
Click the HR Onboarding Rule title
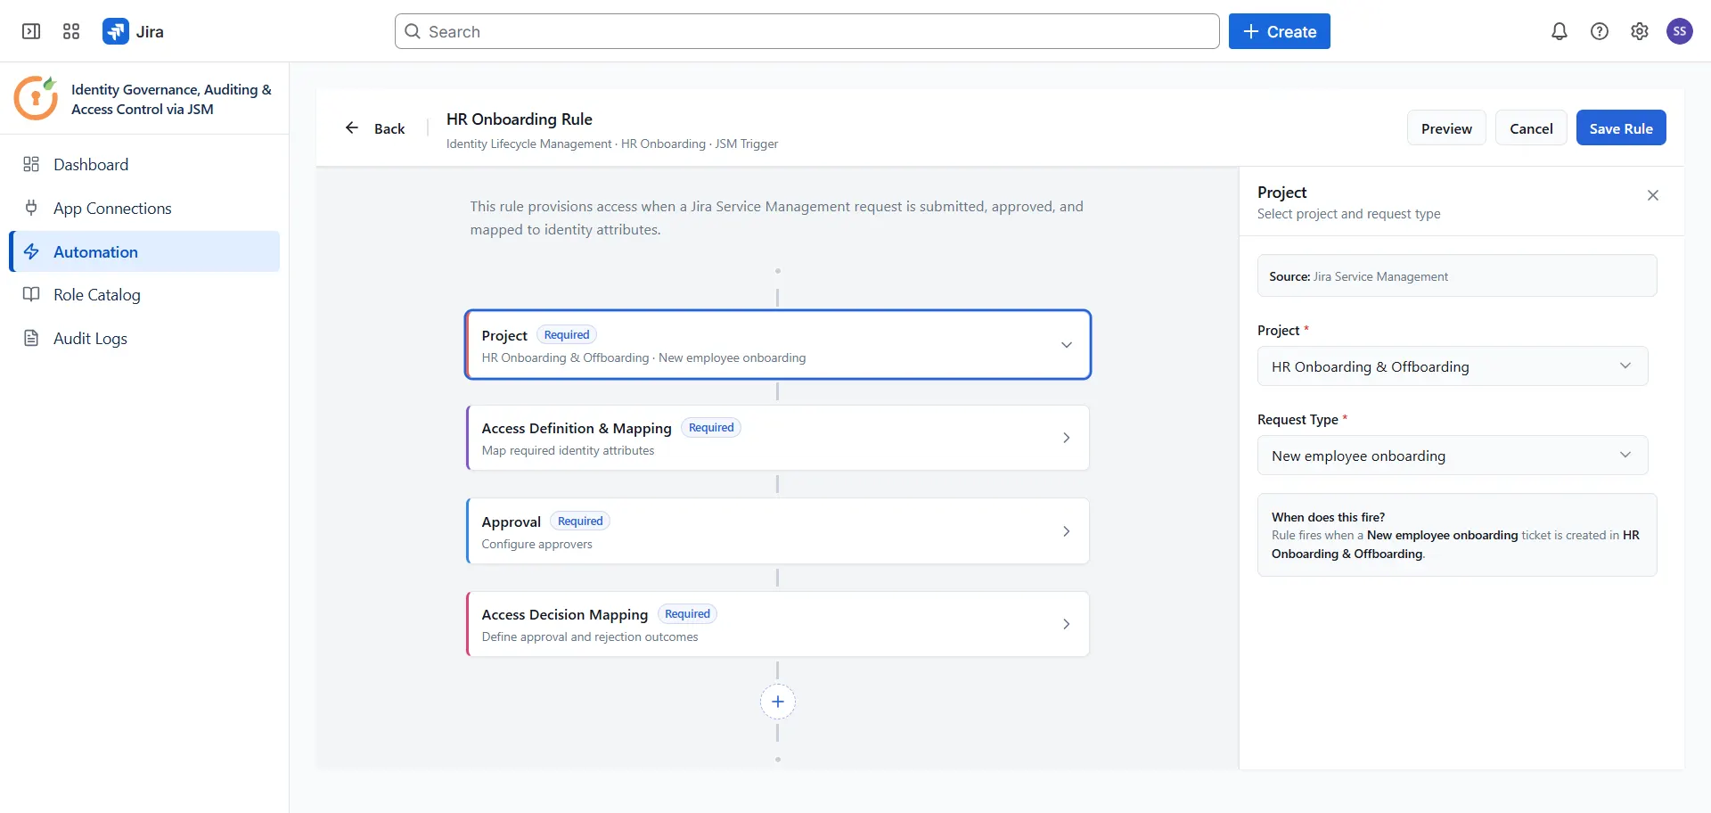point(520,119)
